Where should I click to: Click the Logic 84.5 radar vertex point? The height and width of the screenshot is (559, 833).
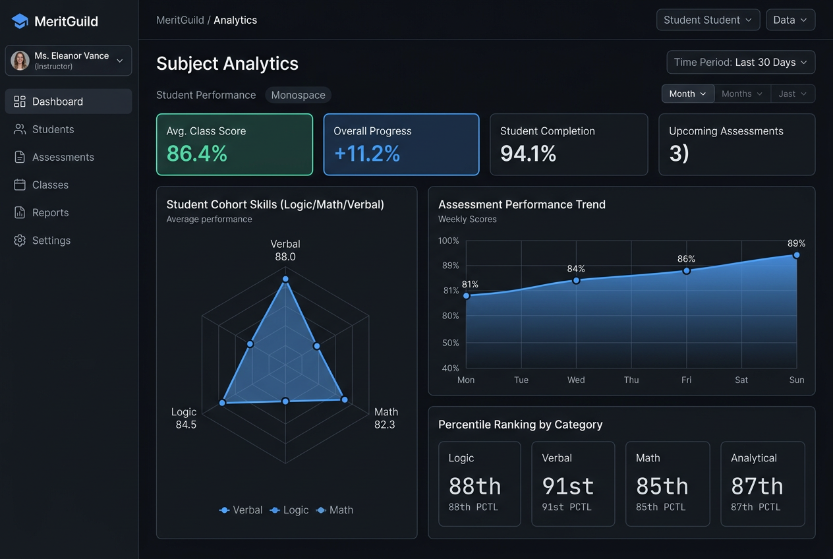(223, 402)
